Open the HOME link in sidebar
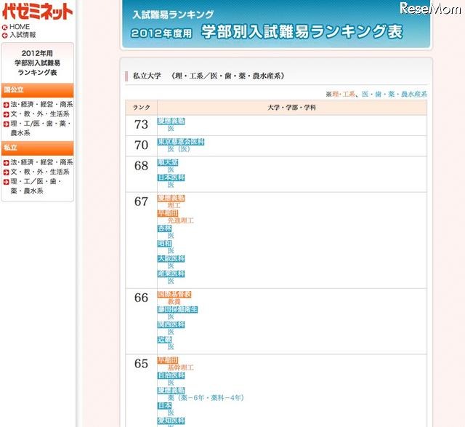 (20, 27)
